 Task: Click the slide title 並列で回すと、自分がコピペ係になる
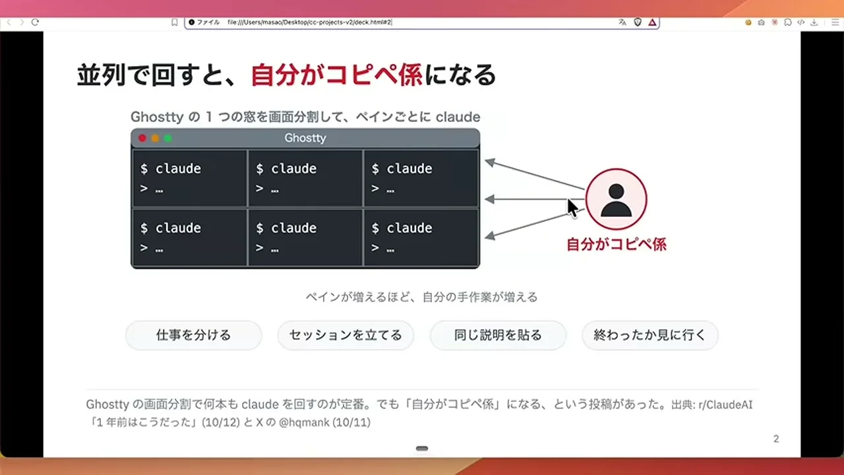286,75
